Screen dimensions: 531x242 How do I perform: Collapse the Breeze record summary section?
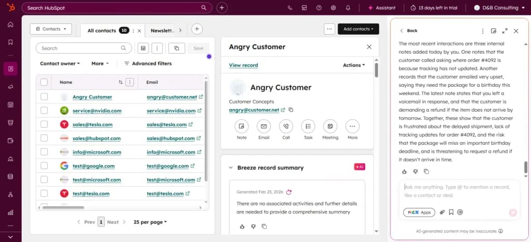pos(231,168)
